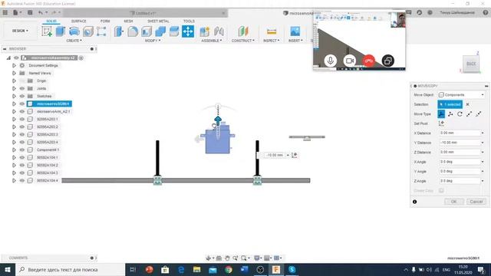This screenshot has height=276, width=491.
Task: Click the Y Distance input field
Action: tap(460, 143)
